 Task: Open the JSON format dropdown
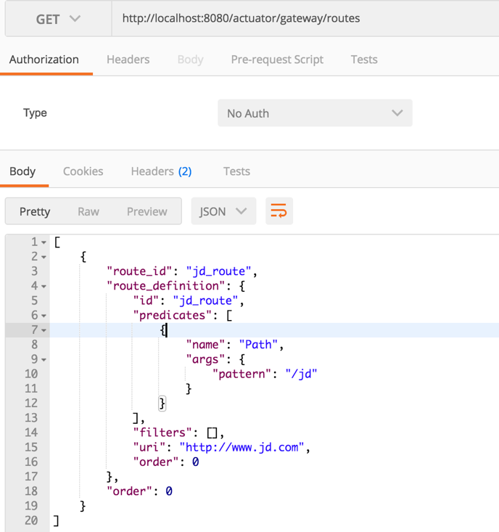point(223,211)
